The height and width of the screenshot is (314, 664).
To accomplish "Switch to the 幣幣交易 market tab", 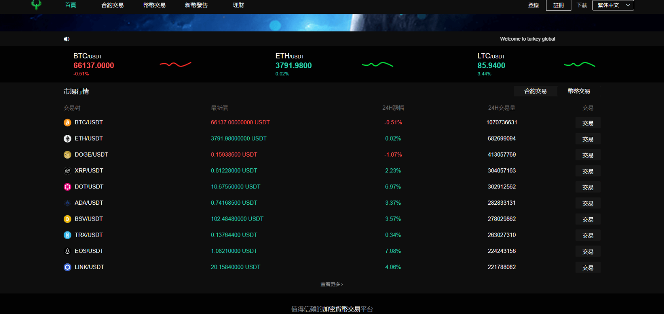I will tap(579, 91).
